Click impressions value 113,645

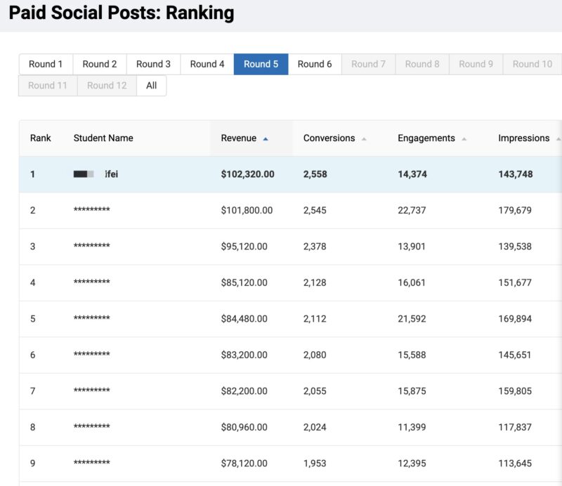(515, 464)
